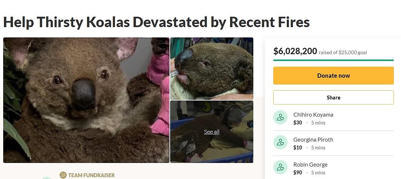
Task: Open the See all photos link
Action: 212,132
